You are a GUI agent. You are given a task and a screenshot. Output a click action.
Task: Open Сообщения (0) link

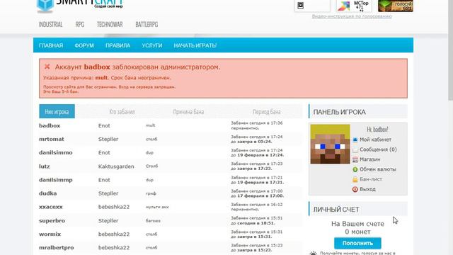click(378, 149)
